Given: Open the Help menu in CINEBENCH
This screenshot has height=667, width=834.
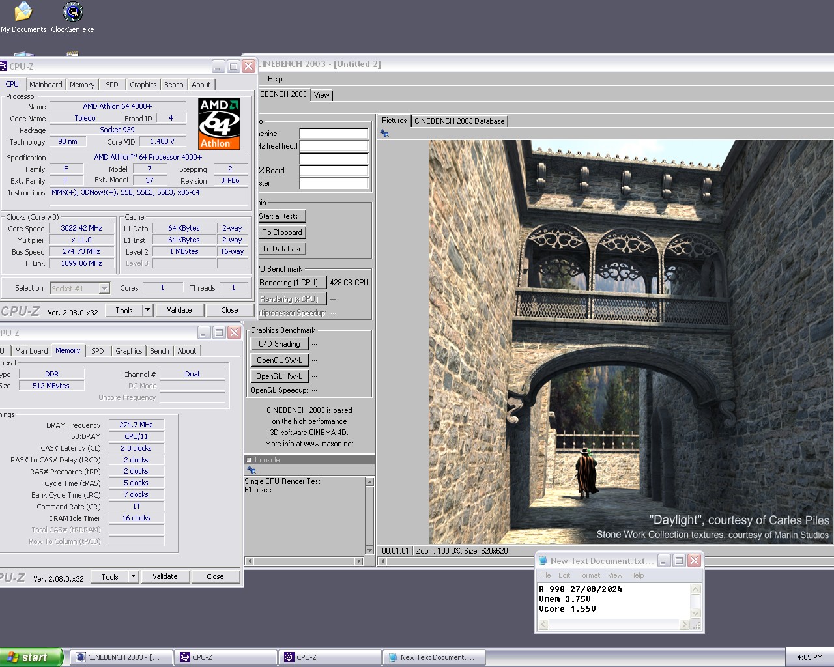Looking at the screenshot, I should 275,79.
